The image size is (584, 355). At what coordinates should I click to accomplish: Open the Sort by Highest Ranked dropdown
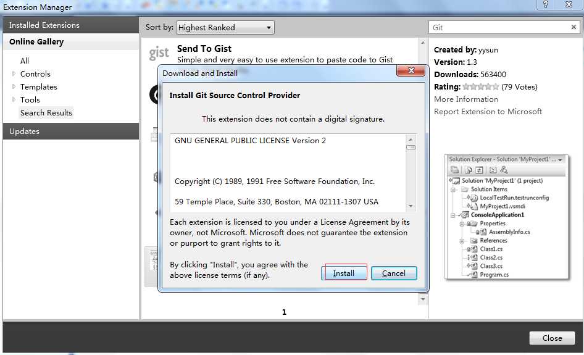tap(225, 28)
